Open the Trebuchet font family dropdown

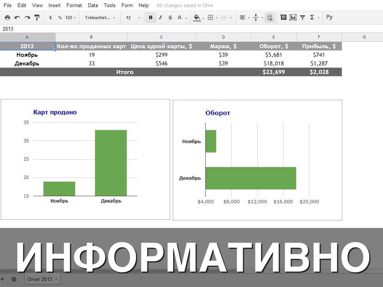(100, 18)
